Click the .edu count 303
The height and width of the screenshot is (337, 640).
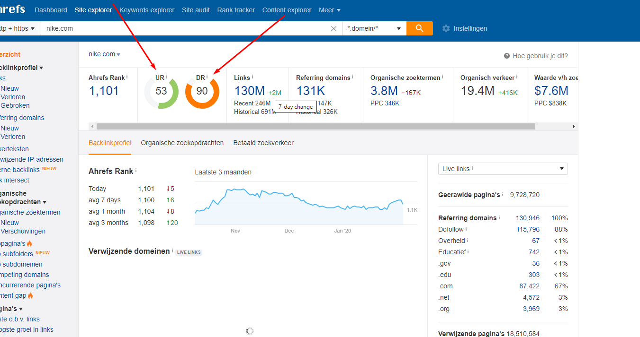coord(534,275)
